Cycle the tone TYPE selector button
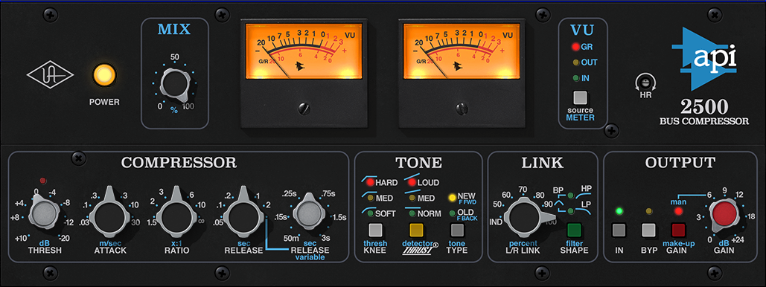This screenshot has height=287, width=766. [x=457, y=230]
